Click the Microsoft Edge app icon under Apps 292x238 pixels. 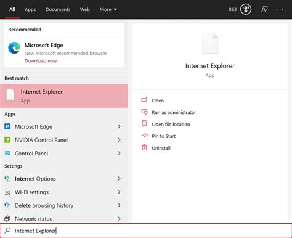click(7, 126)
